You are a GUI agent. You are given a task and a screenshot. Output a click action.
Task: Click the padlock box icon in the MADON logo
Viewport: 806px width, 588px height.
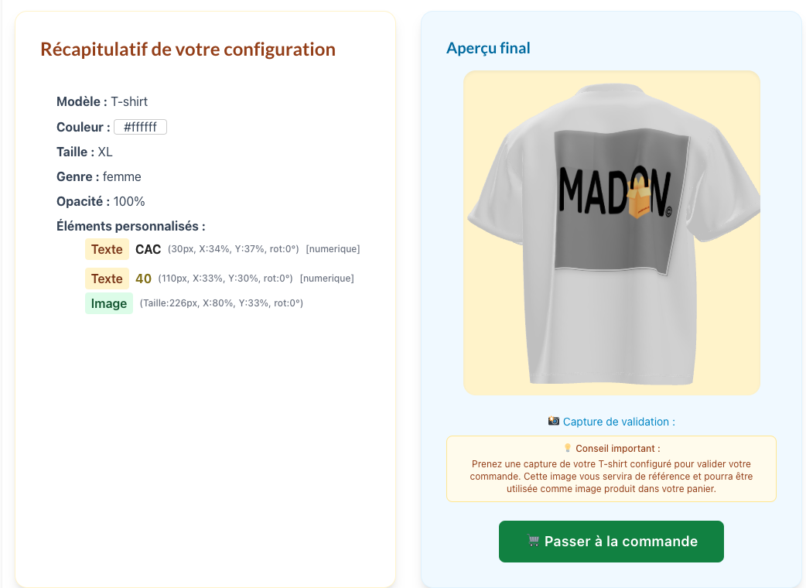[x=641, y=197]
